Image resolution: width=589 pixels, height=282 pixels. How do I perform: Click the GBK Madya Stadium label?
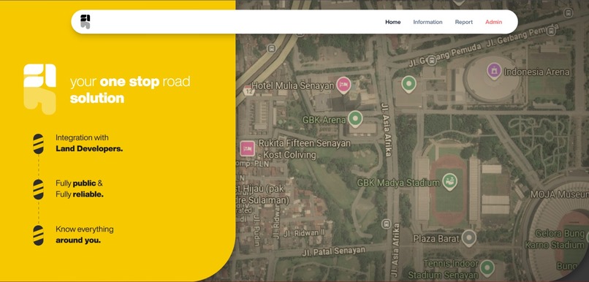(x=398, y=183)
